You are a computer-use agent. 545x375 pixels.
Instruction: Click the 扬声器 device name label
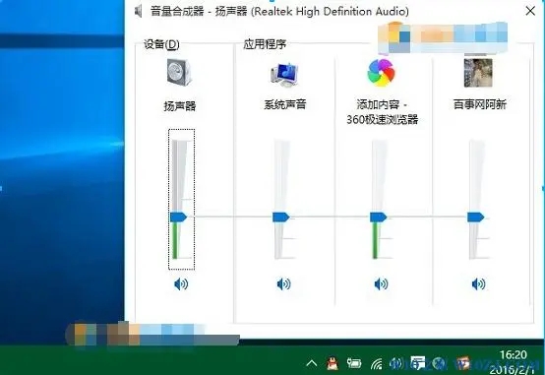tap(180, 105)
